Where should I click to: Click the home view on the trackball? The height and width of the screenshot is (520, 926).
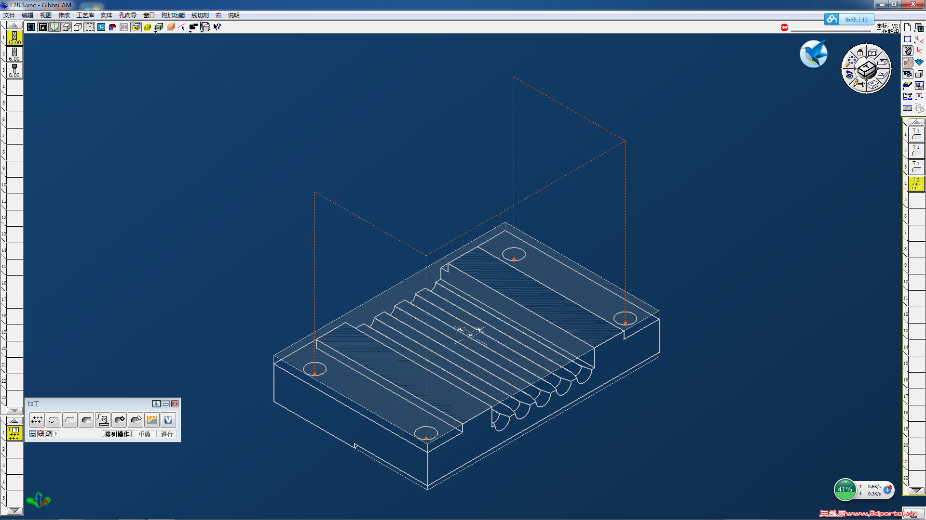[860, 52]
